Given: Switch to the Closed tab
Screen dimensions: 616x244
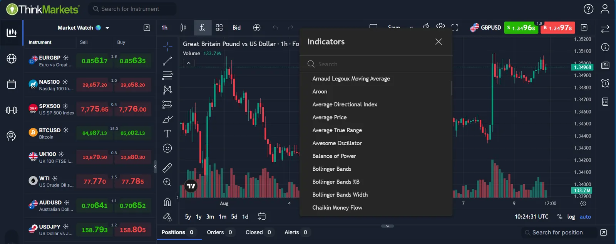Looking at the screenshot, I should (x=258, y=232).
